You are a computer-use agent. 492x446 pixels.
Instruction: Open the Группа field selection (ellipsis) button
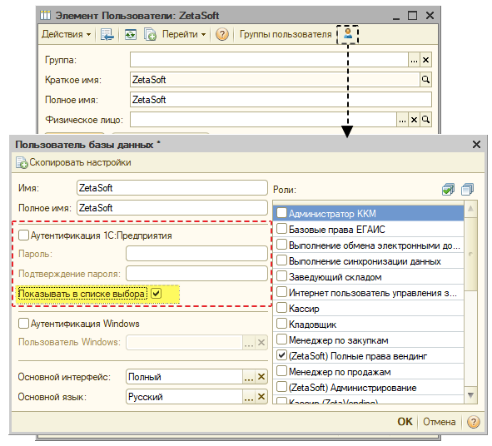tap(414, 60)
